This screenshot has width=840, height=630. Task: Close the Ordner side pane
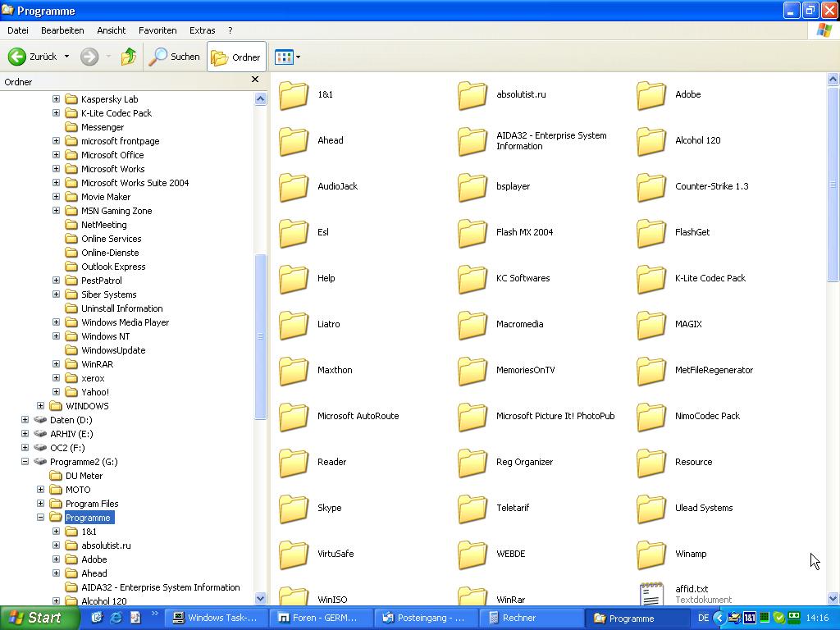pos(255,80)
